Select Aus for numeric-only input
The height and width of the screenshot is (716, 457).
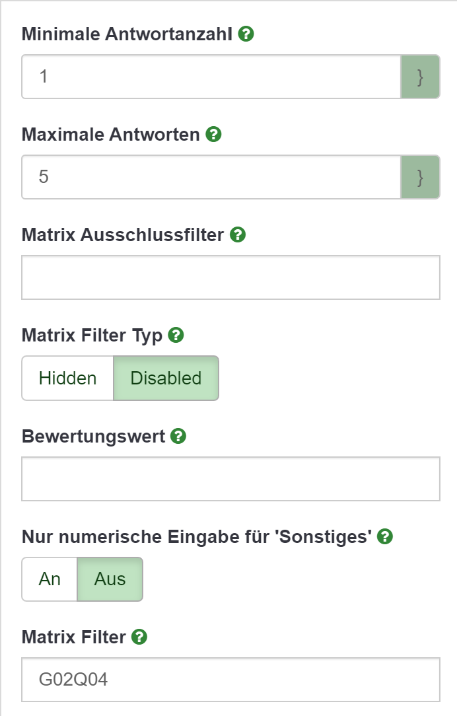pyautogui.click(x=110, y=579)
